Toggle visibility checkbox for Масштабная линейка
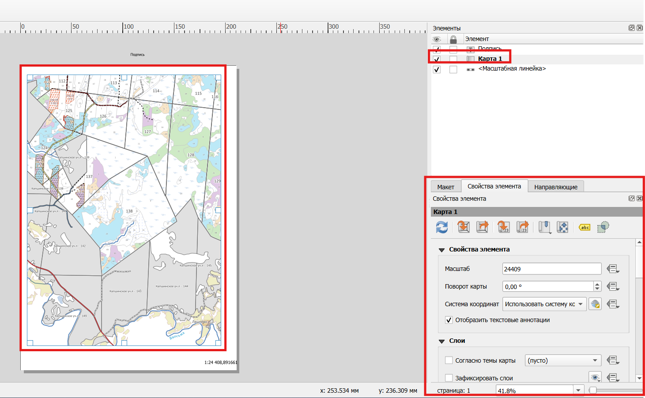 point(437,69)
